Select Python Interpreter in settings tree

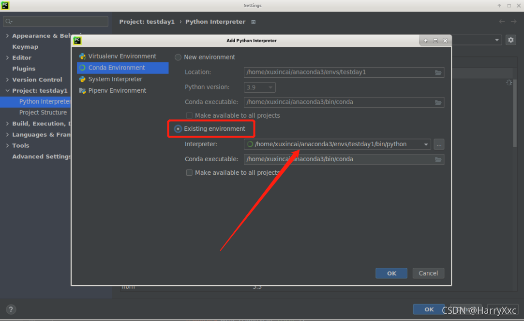tap(35, 102)
